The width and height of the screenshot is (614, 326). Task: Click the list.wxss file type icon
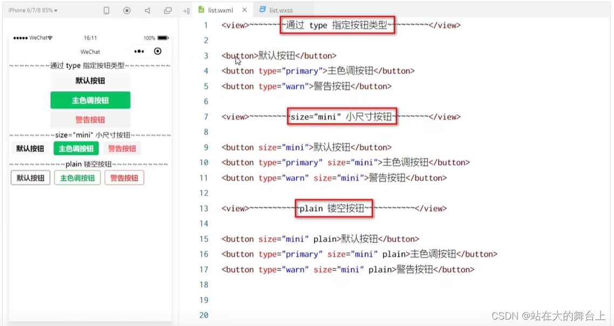click(x=262, y=10)
